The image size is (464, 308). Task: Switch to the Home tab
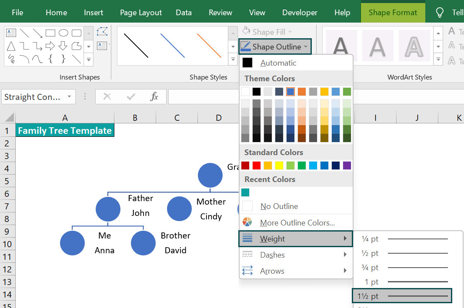click(x=56, y=13)
